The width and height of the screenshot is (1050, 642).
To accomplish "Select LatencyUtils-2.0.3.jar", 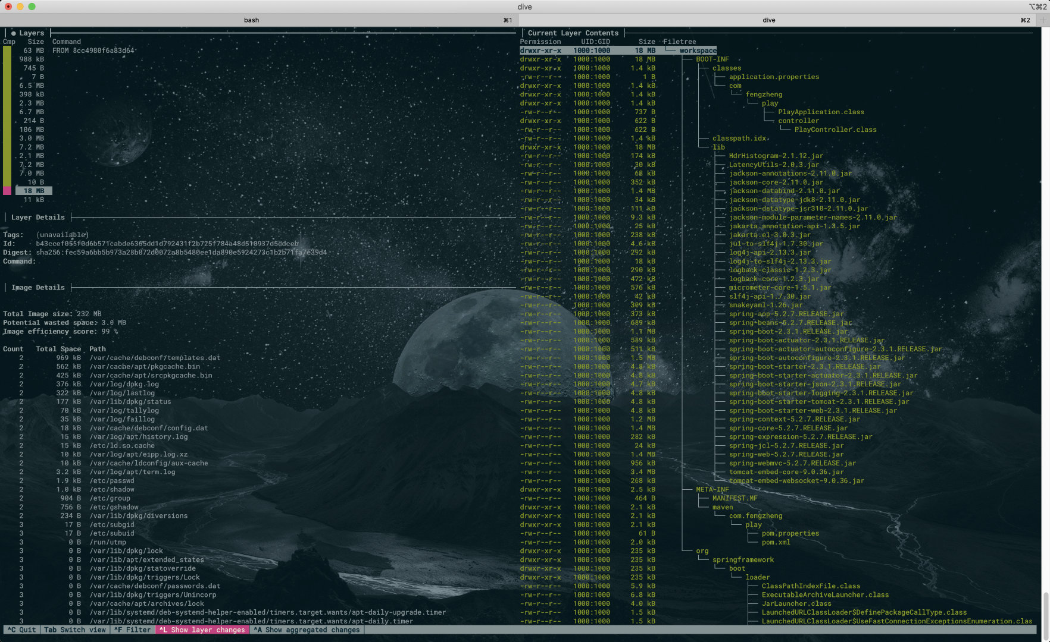I will pos(774,165).
